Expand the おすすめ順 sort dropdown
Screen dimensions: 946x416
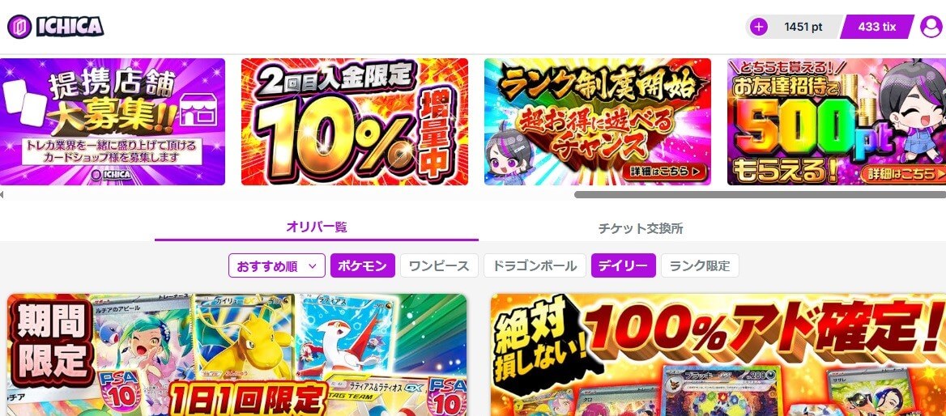click(277, 266)
